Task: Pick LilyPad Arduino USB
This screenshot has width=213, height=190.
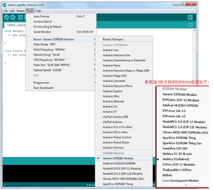Action: pos(124,117)
